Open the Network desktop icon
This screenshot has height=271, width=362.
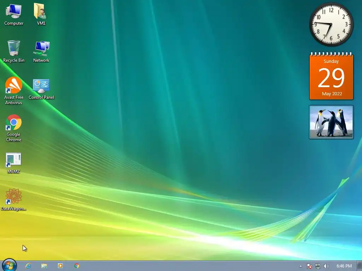pos(41,52)
